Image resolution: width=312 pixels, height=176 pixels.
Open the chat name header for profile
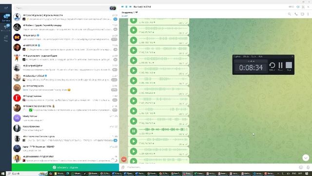tap(129, 12)
